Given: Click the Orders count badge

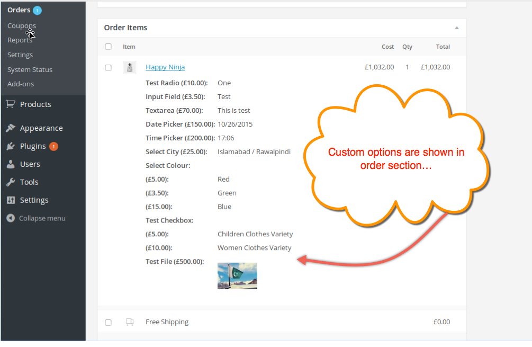Looking at the screenshot, I should point(38,11).
